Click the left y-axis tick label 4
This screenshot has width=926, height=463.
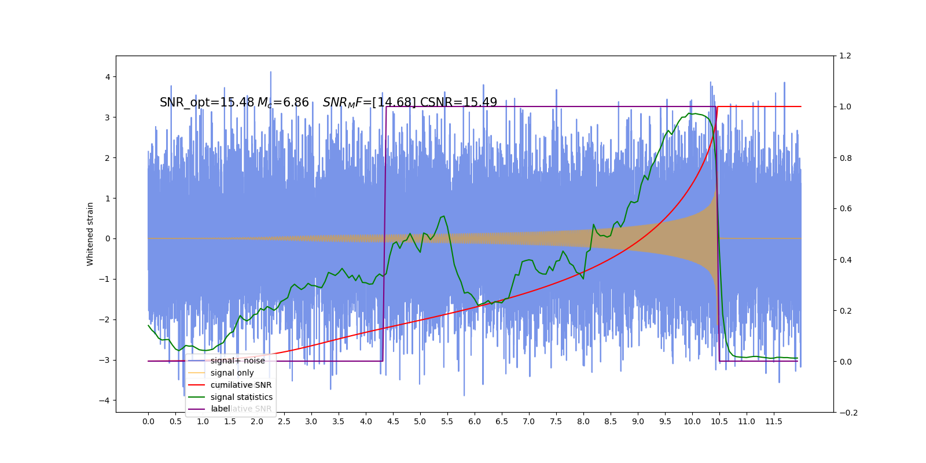pos(108,77)
